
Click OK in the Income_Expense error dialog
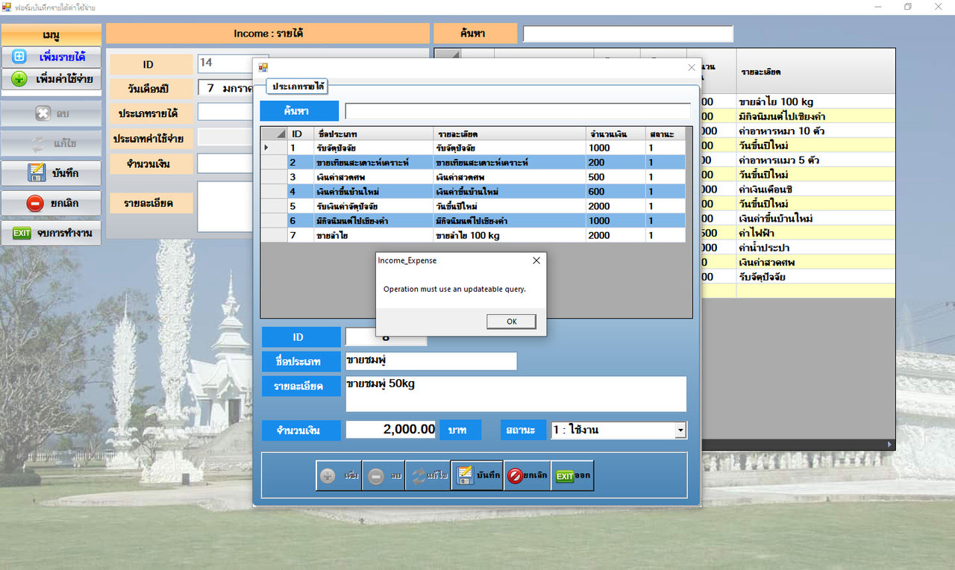(511, 322)
